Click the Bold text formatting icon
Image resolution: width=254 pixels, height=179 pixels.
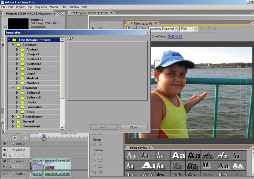[202, 29]
